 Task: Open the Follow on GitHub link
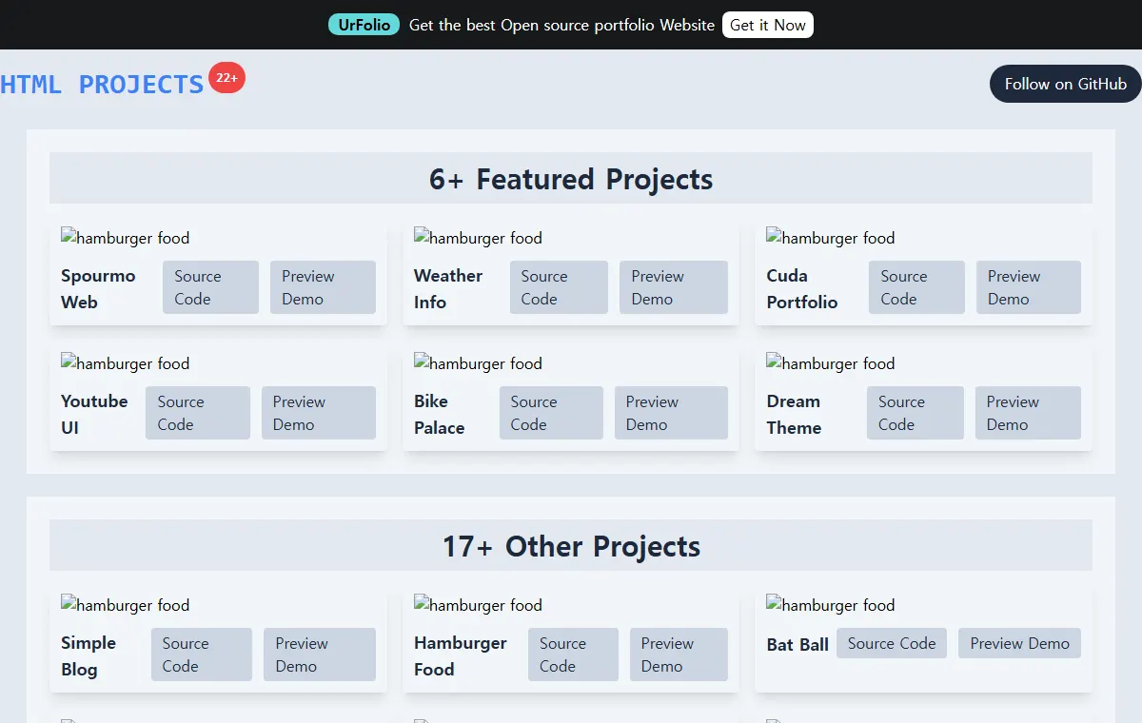click(1066, 84)
